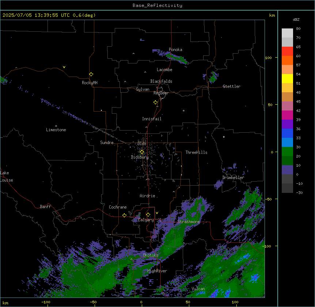Click the RedDeer city label
The height and width of the screenshot is (307, 315).
(x=161, y=93)
